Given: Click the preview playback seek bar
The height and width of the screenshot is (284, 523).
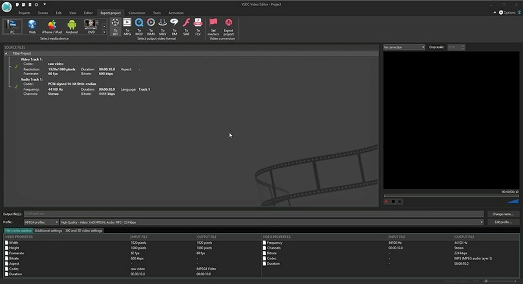Looking at the screenshot, I should coord(451,196).
